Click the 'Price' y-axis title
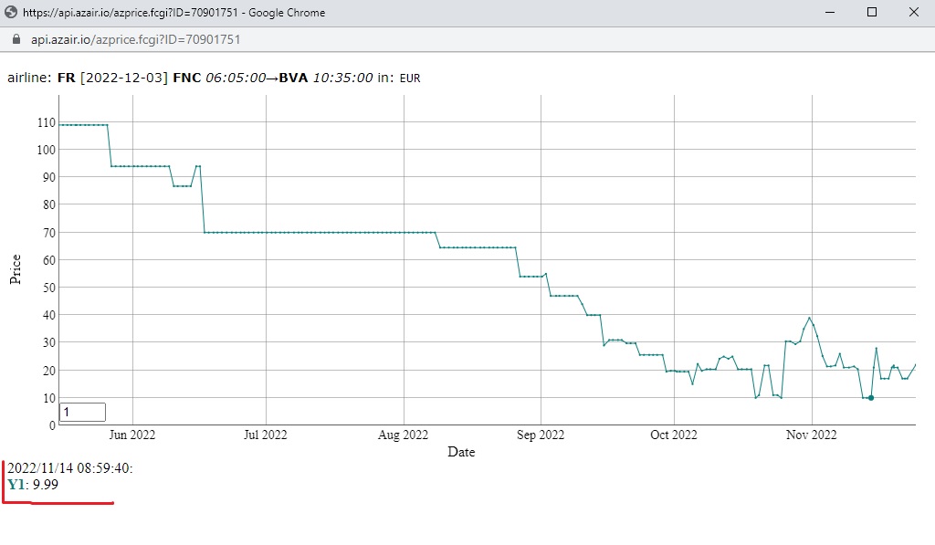 pyautogui.click(x=15, y=269)
